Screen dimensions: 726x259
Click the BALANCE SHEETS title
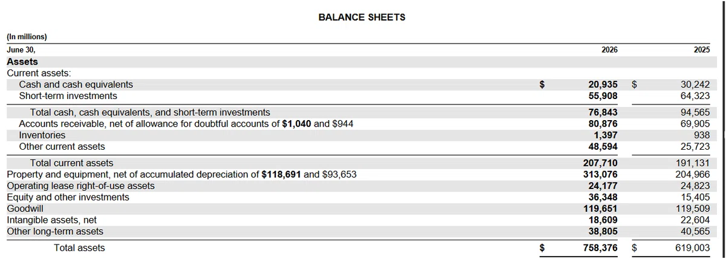(362, 18)
